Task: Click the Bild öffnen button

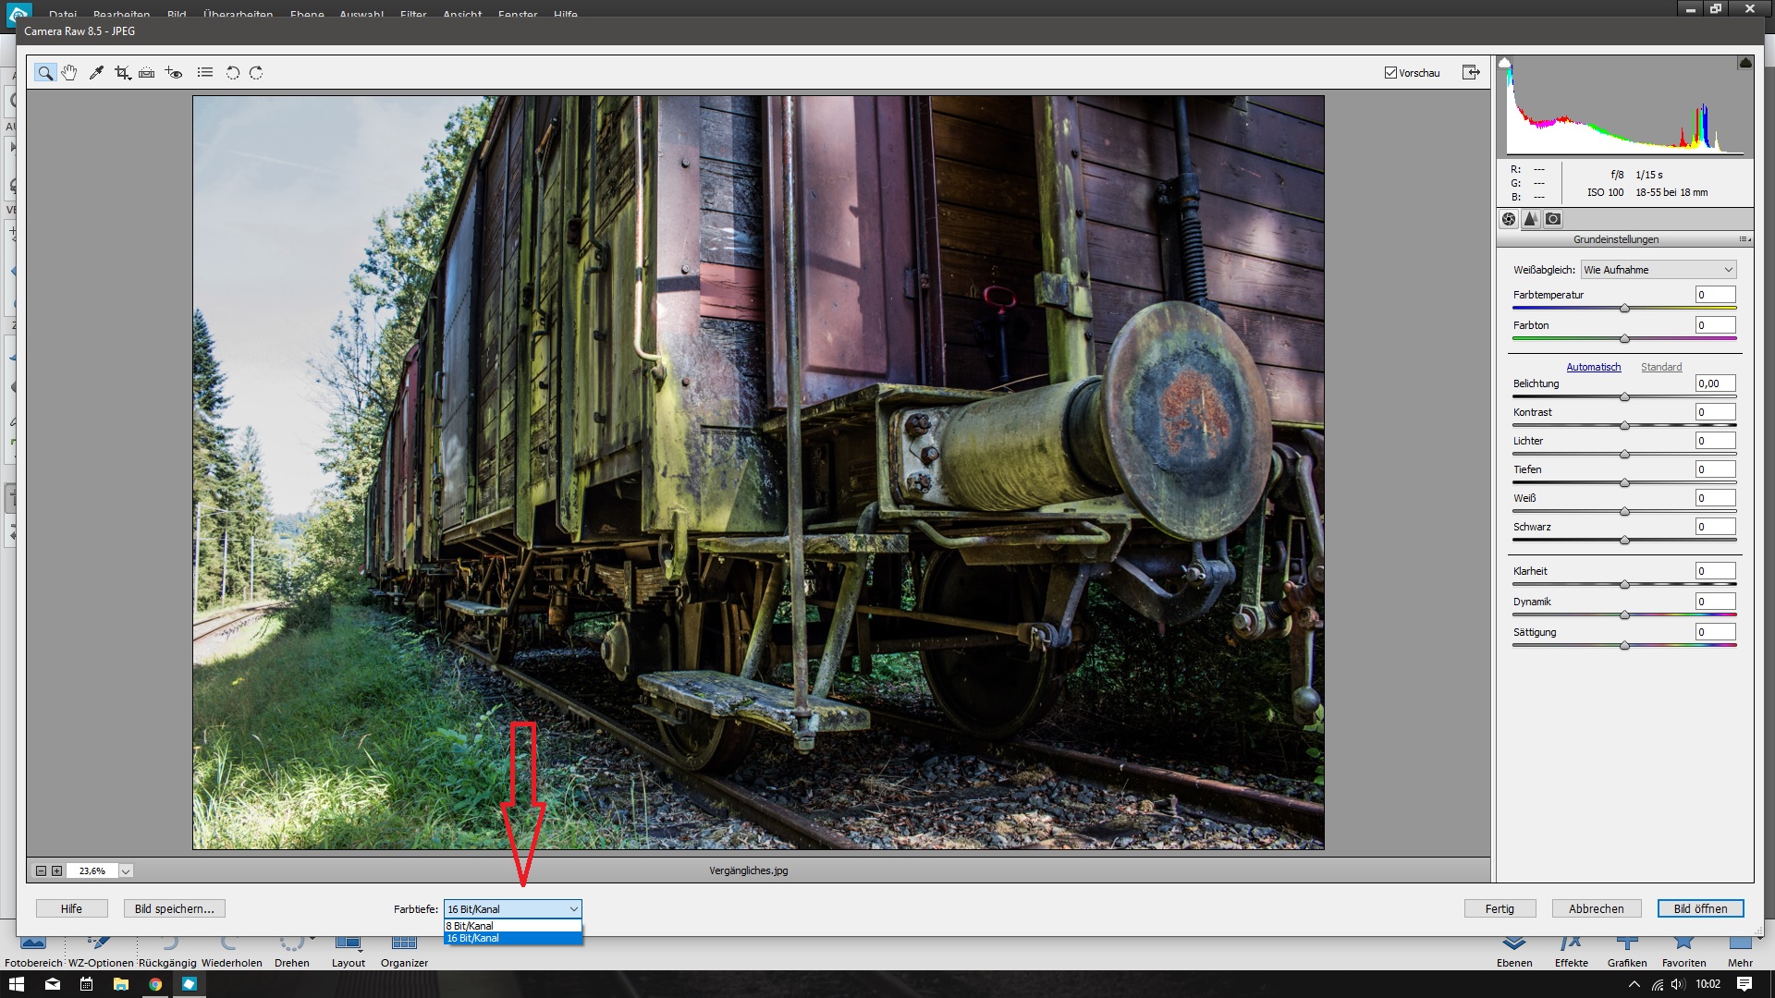Action: [x=1700, y=908]
